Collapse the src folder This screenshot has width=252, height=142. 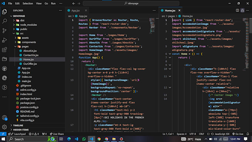pos(37,33)
